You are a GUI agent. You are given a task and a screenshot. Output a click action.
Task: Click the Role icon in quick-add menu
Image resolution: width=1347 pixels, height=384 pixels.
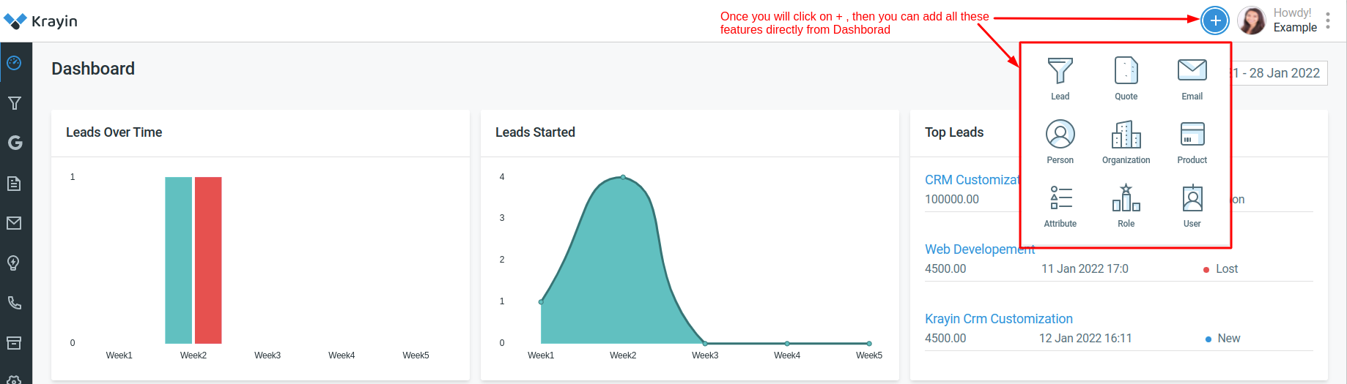pyautogui.click(x=1126, y=198)
